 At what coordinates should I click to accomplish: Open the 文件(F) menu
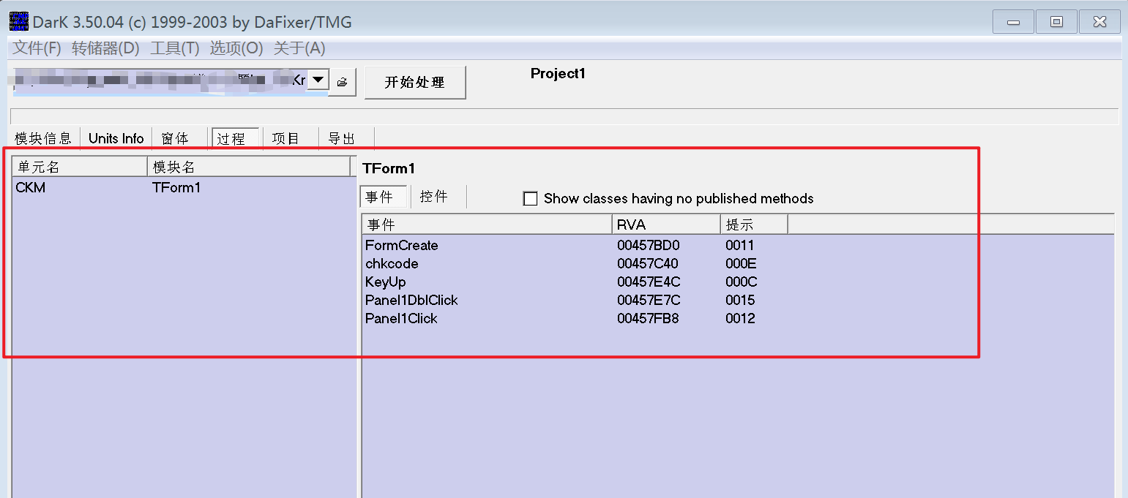[37, 48]
